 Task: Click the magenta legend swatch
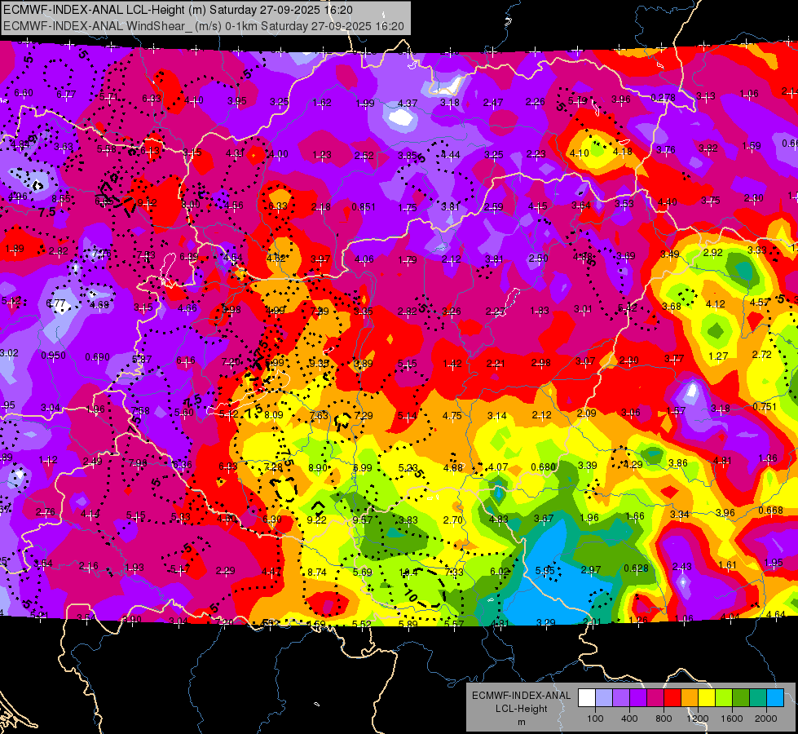click(655, 698)
